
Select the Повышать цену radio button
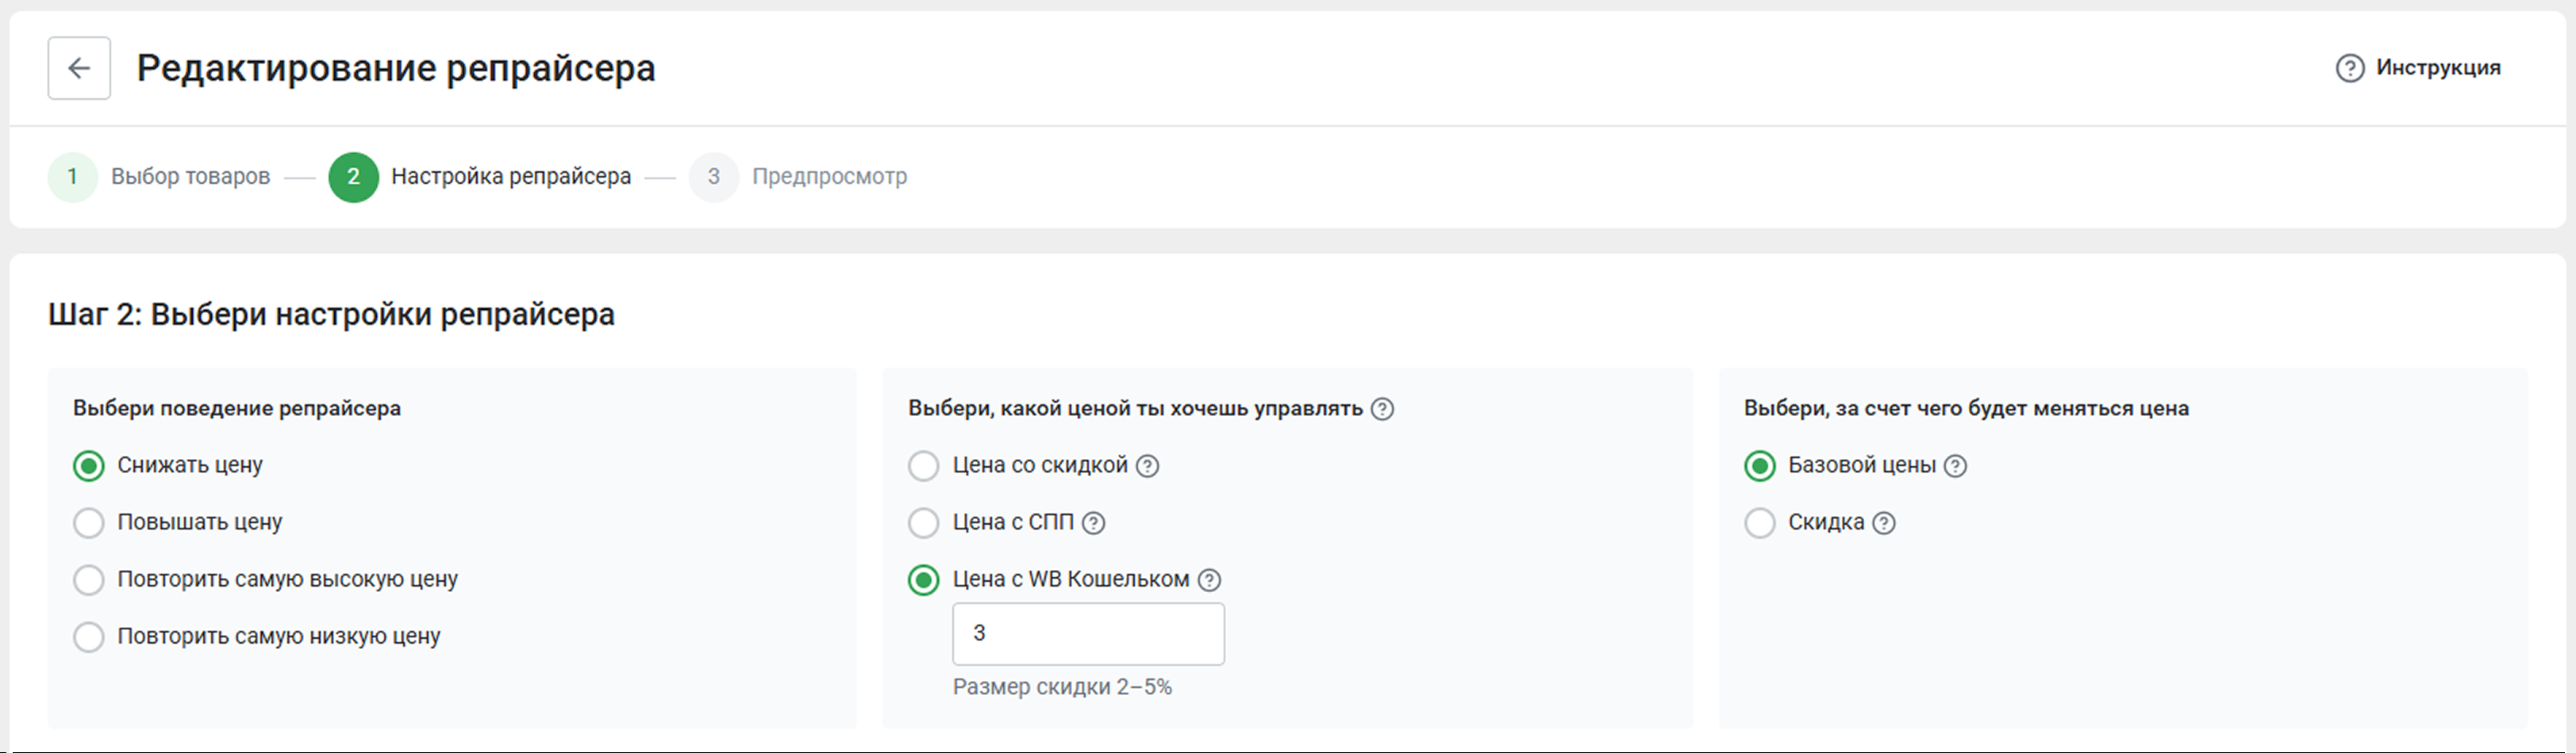(89, 522)
